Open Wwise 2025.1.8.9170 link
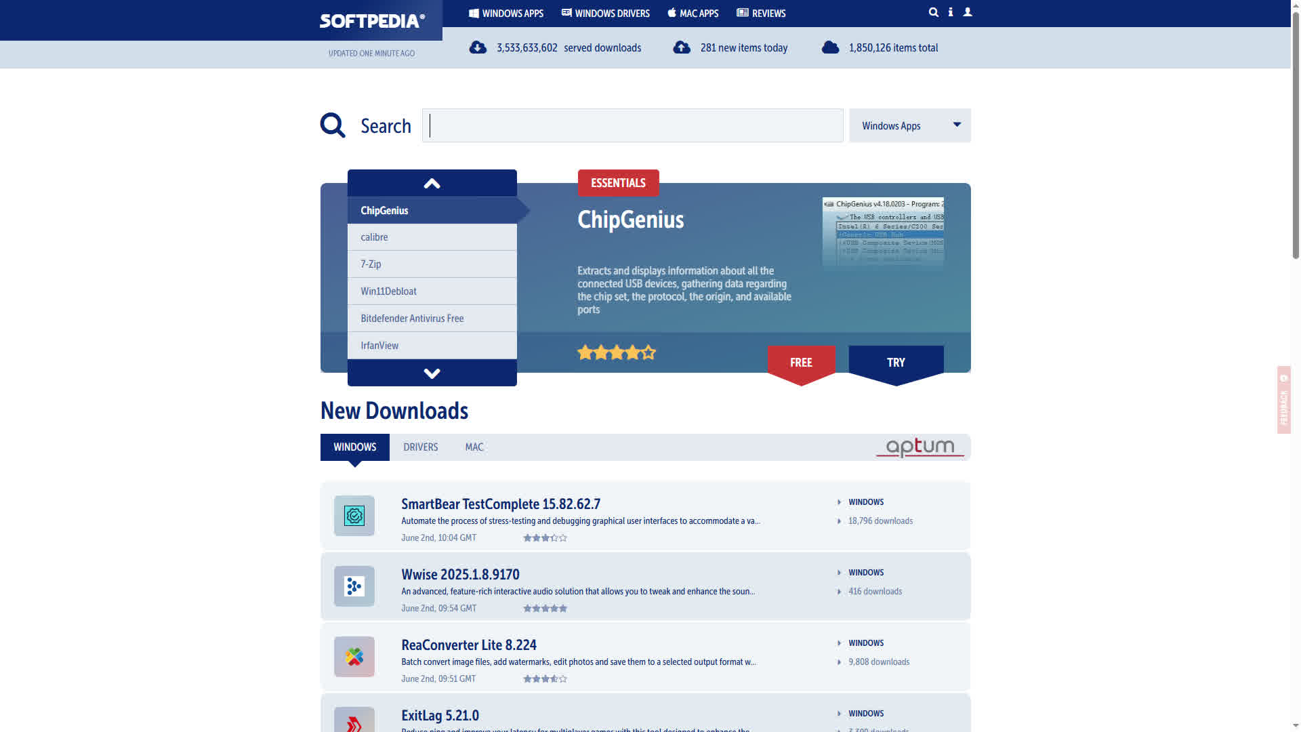Viewport: 1301px width, 732px height. pyautogui.click(x=460, y=575)
